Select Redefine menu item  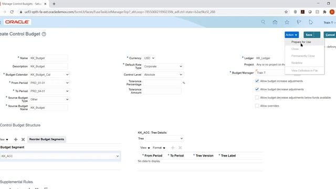[297, 63]
